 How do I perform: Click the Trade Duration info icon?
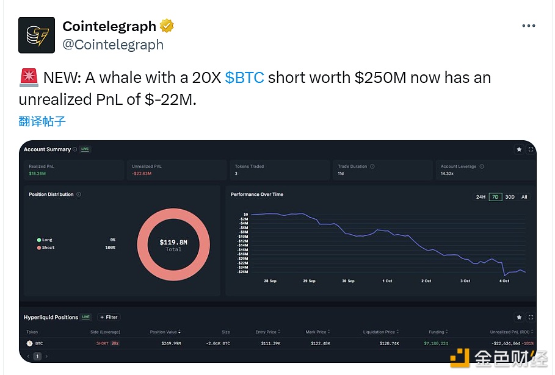[372, 166]
